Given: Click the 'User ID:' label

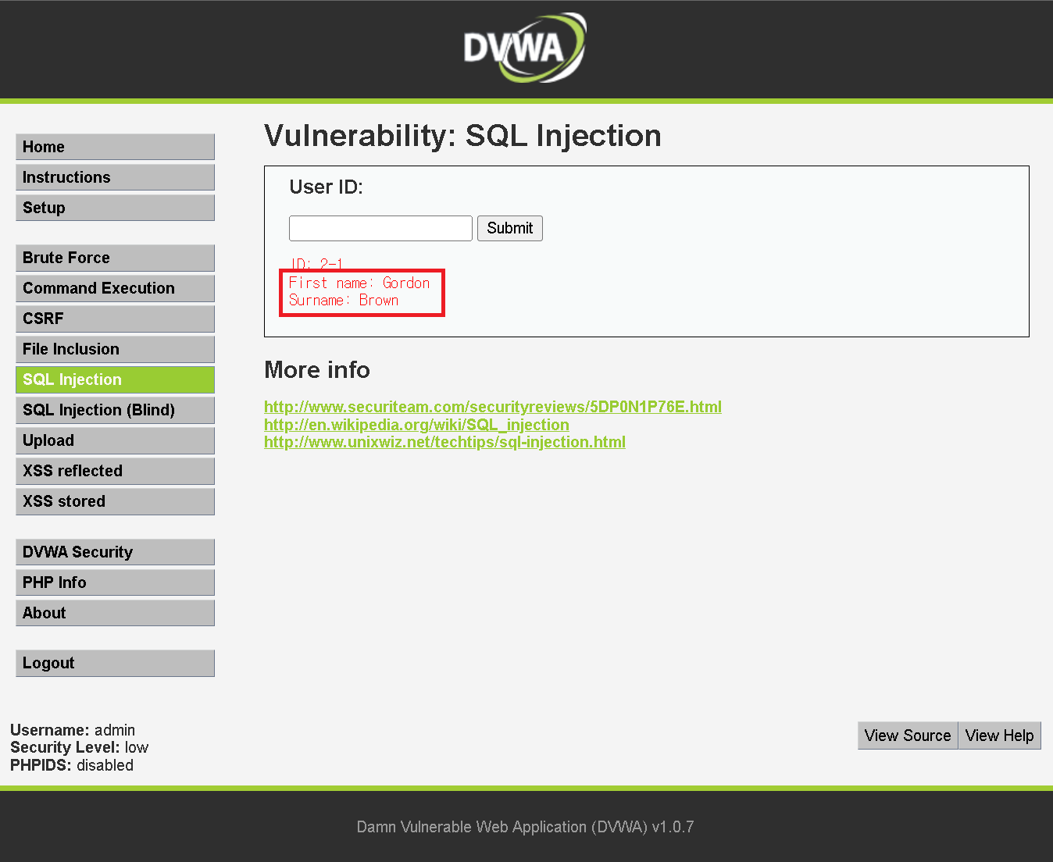Looking at the screenshot, I should [327, 187].
